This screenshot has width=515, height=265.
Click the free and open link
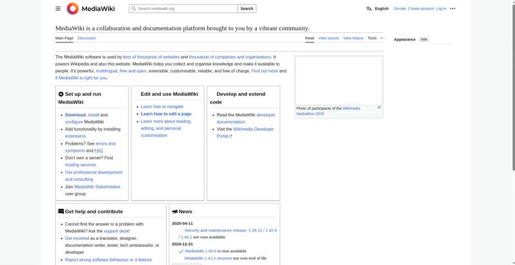tap(133, 71)
